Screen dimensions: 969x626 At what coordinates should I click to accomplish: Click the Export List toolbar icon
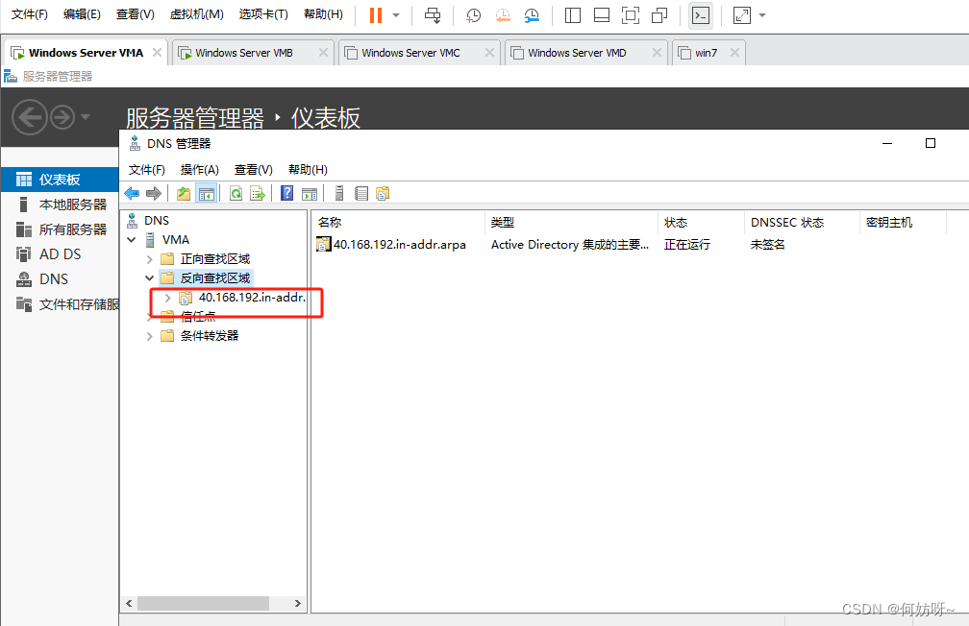[258, 194]
